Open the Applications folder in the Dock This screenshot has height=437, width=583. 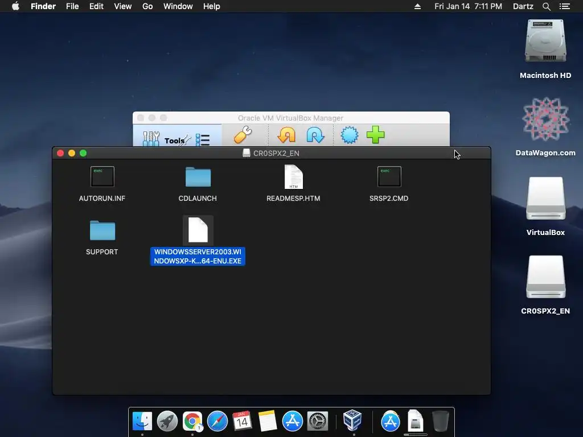coord(391,422)
